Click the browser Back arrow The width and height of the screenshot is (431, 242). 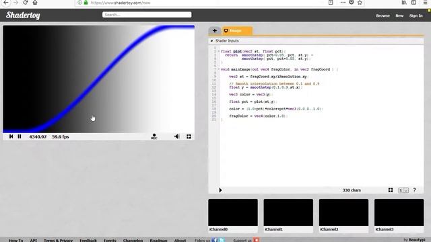(6, 3)
